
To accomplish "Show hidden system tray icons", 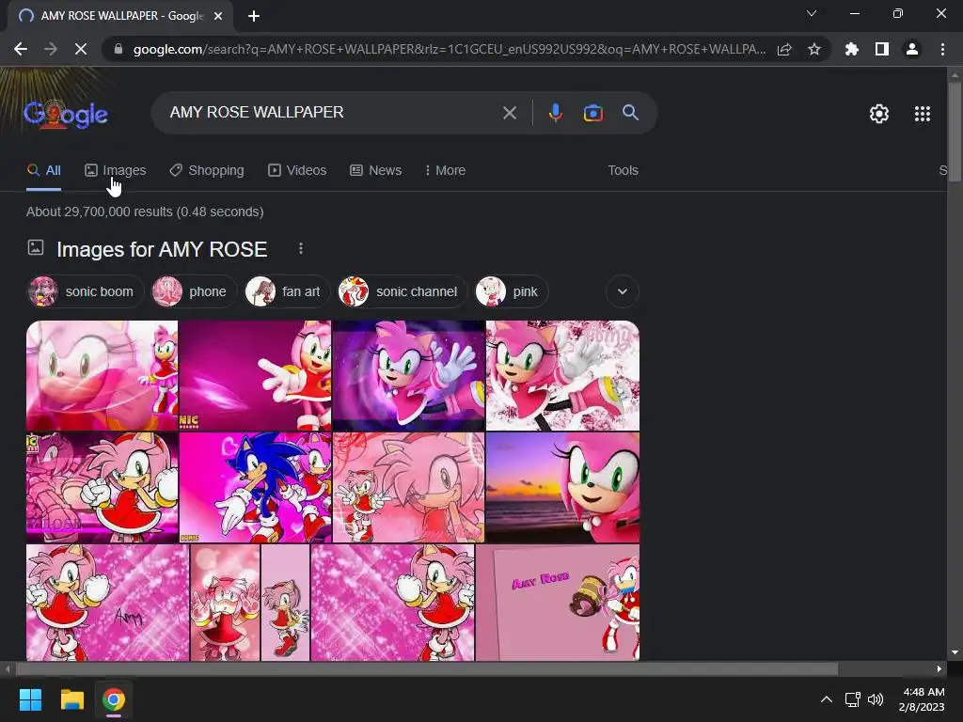I will click(x=827, y=699).
